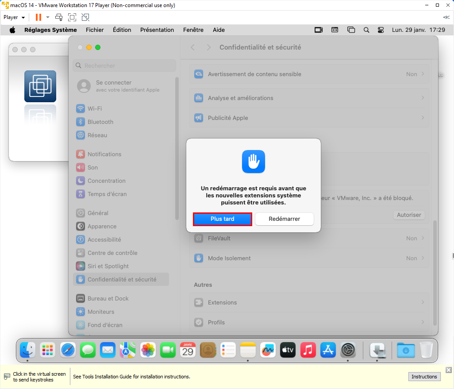The height and width of the screenshot is (389, 454).
Task: Click the Rechercher search field
Action: click(124, 66)
